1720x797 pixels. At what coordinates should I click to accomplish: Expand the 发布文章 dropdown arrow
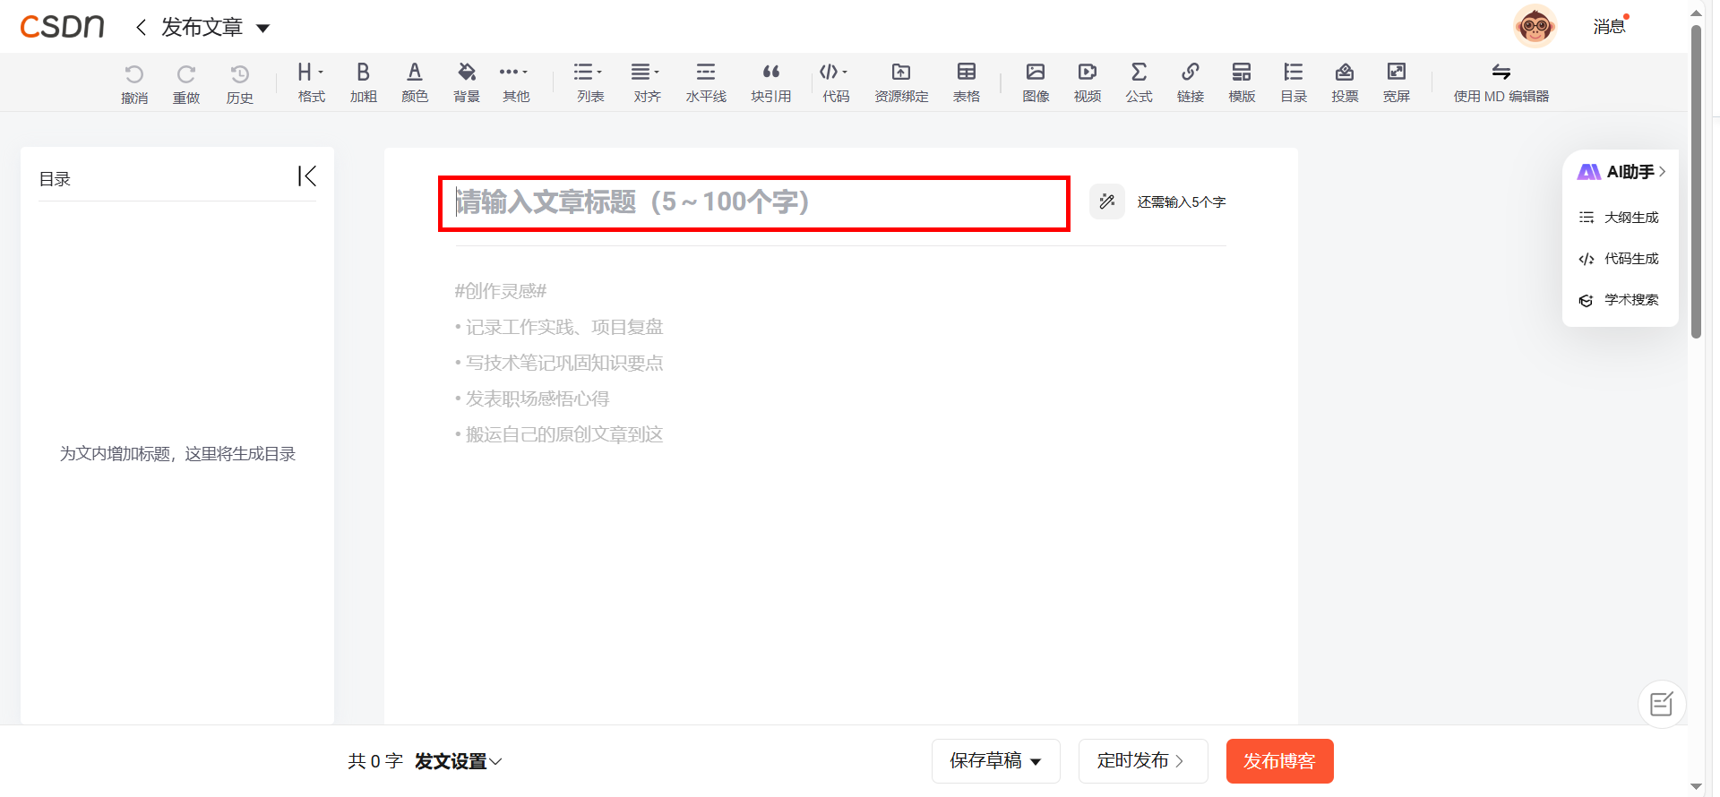pos(263,29)
